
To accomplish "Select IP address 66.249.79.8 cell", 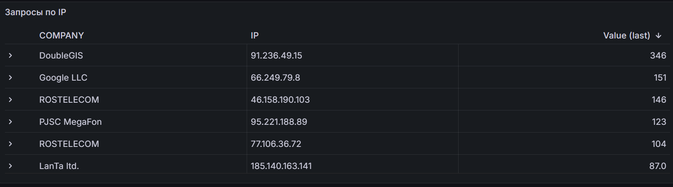I will [x=275, y=77].
